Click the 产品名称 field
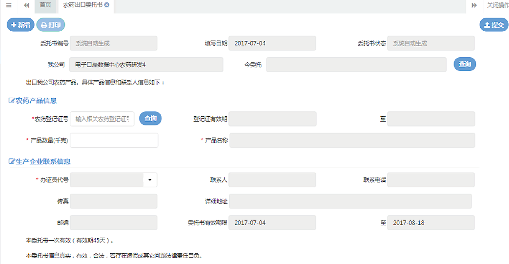The width and height of the screenshot is (509, 264). [x=352, y=140]
